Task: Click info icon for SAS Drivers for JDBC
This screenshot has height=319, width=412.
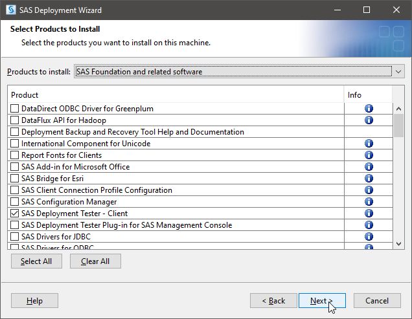Action: pos(369,237)
